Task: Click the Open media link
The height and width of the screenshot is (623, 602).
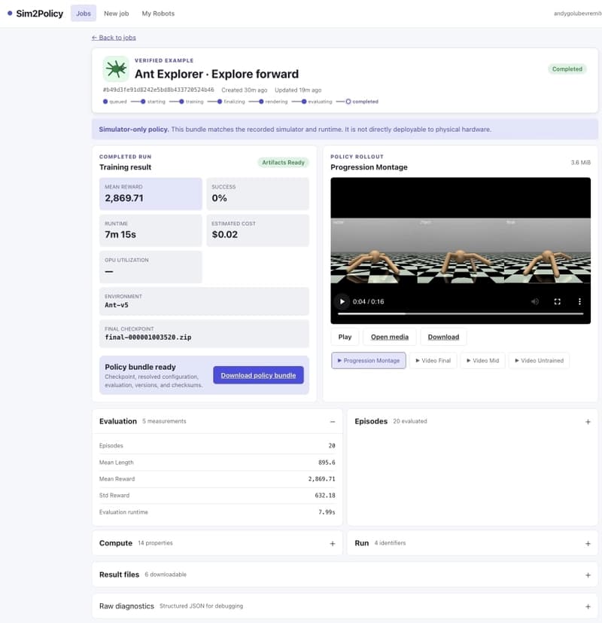Action: coord(390,337)
